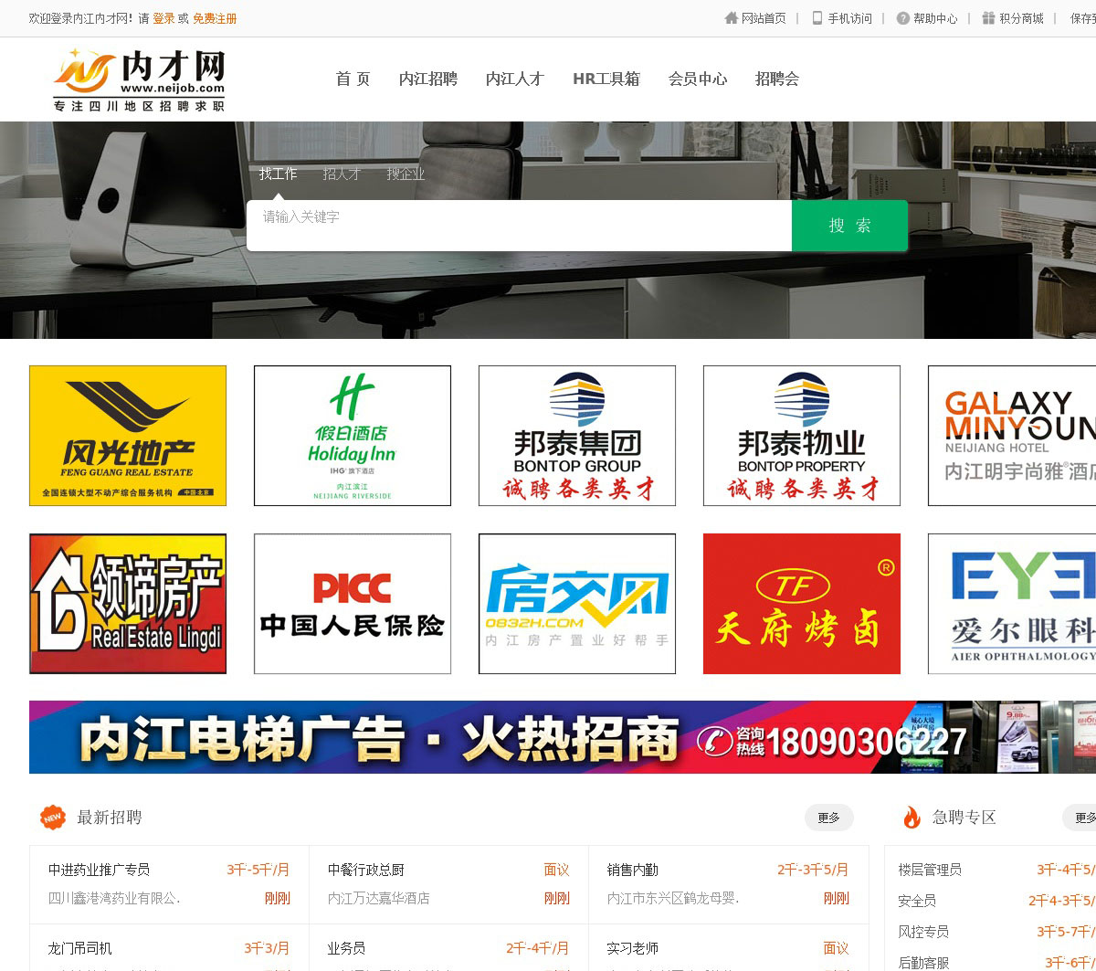Viewport: 1096px width, 971px height.
Task: Open the 中进药业推广专员 job listing
Action: tap(99, 870)
